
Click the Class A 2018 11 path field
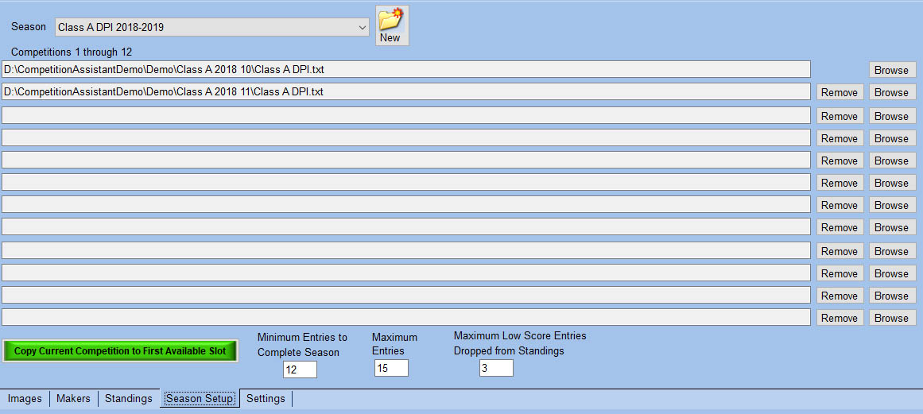tap(406, 91)
